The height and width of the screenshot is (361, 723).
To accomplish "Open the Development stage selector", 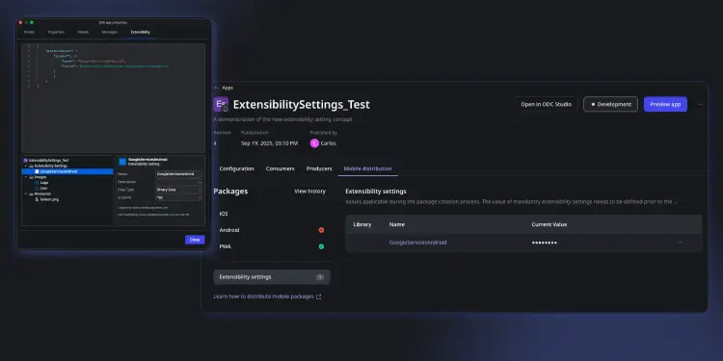I will tap(610, 104).
